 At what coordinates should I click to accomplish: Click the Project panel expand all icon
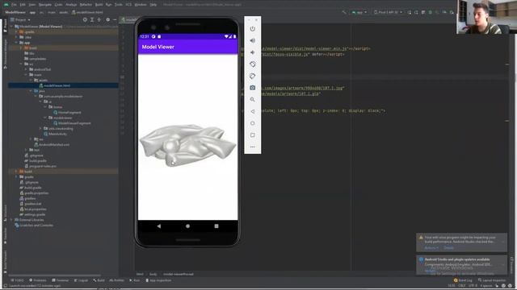pyautogui.click(x=92, y=19)
